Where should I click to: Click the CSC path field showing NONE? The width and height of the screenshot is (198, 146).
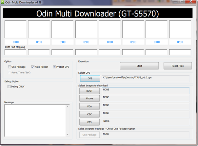pos(146,114)
